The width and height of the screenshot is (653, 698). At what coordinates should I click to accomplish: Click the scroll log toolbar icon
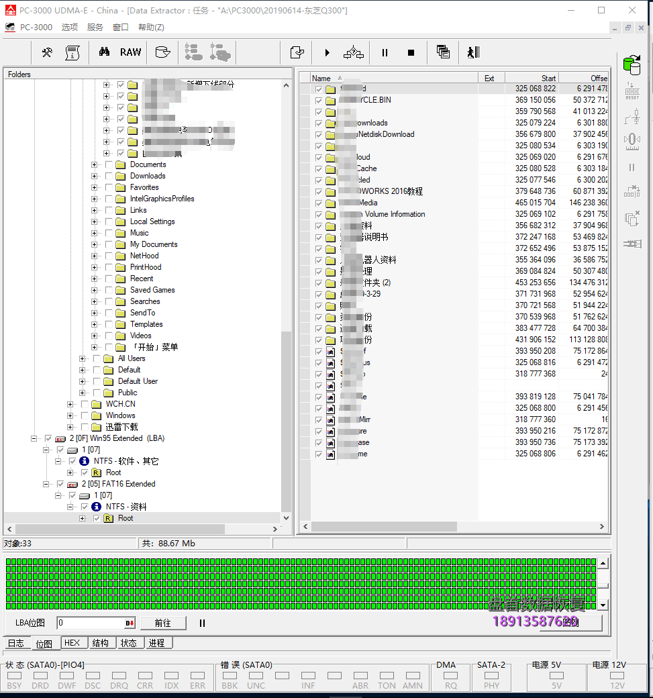(x=72, y=52)
